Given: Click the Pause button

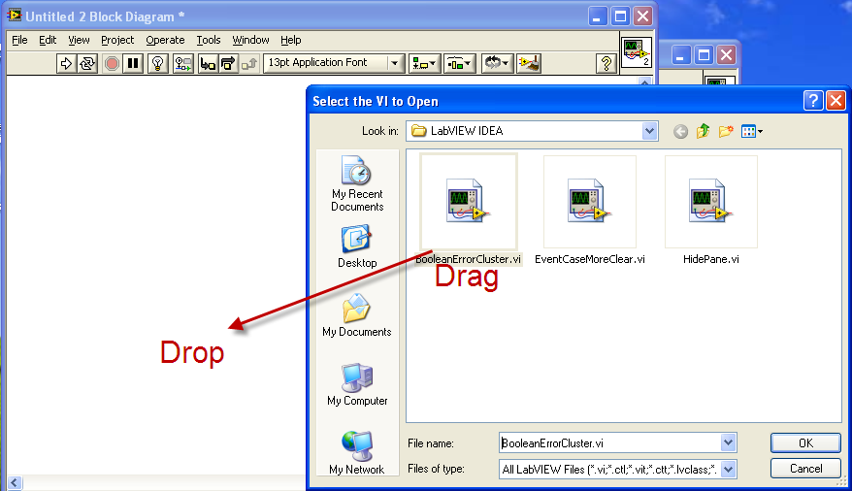Looking at the screenshot, I should pyautogui.click(x=133, y=63).
